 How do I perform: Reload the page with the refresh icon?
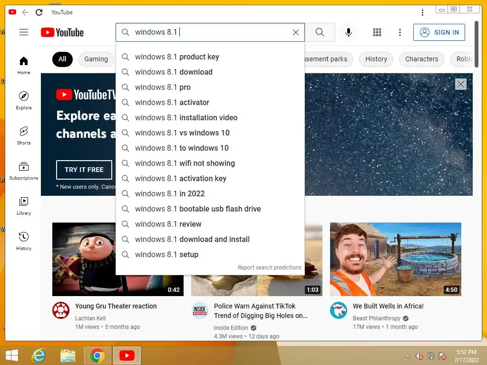pos(39,12)
